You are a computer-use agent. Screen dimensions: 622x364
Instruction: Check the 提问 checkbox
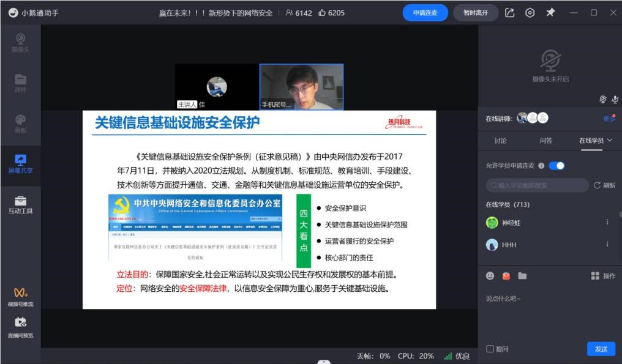coord(490,349)
